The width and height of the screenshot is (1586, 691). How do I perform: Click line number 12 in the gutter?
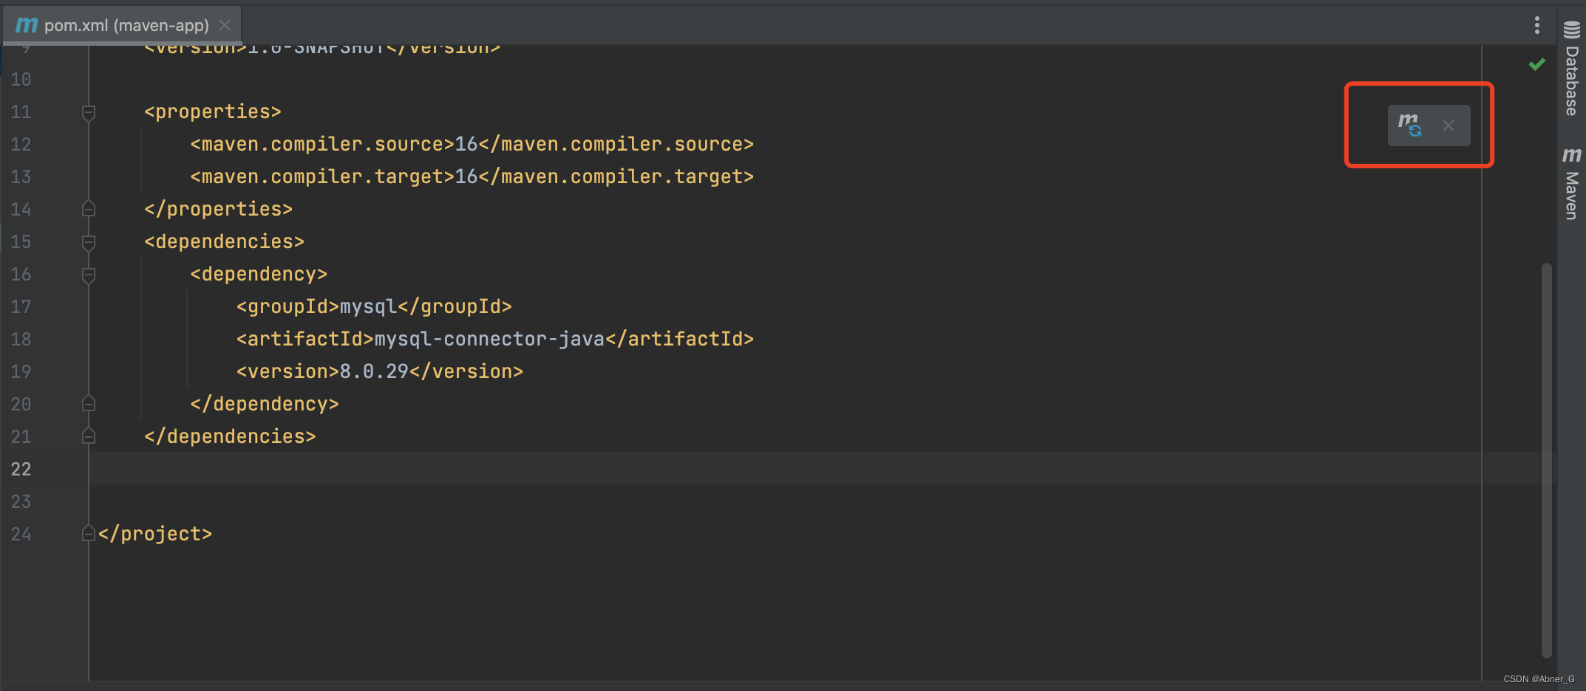coord(21,144)
